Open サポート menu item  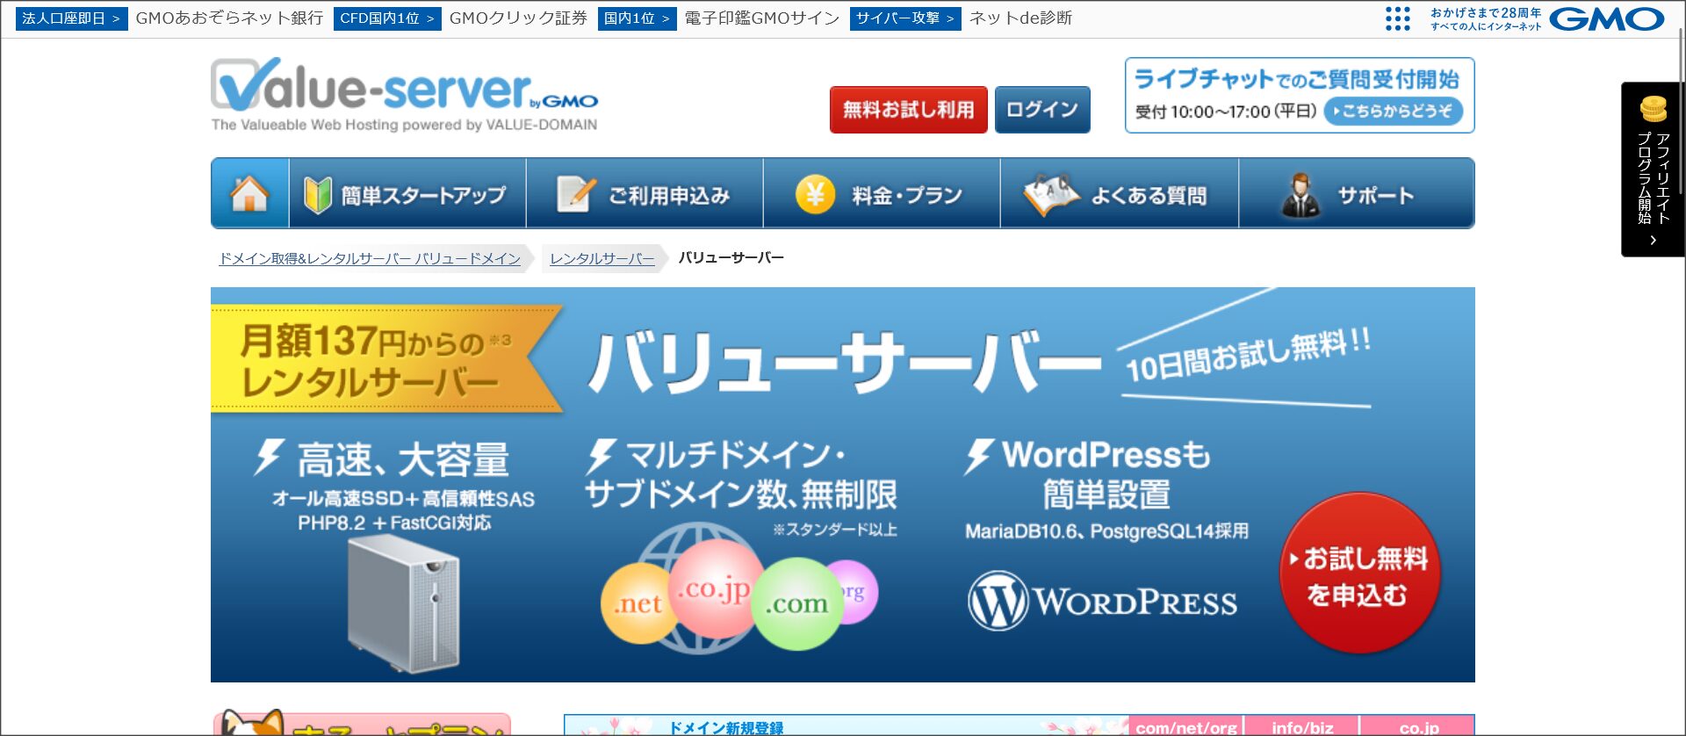[x=1357, y=193]
